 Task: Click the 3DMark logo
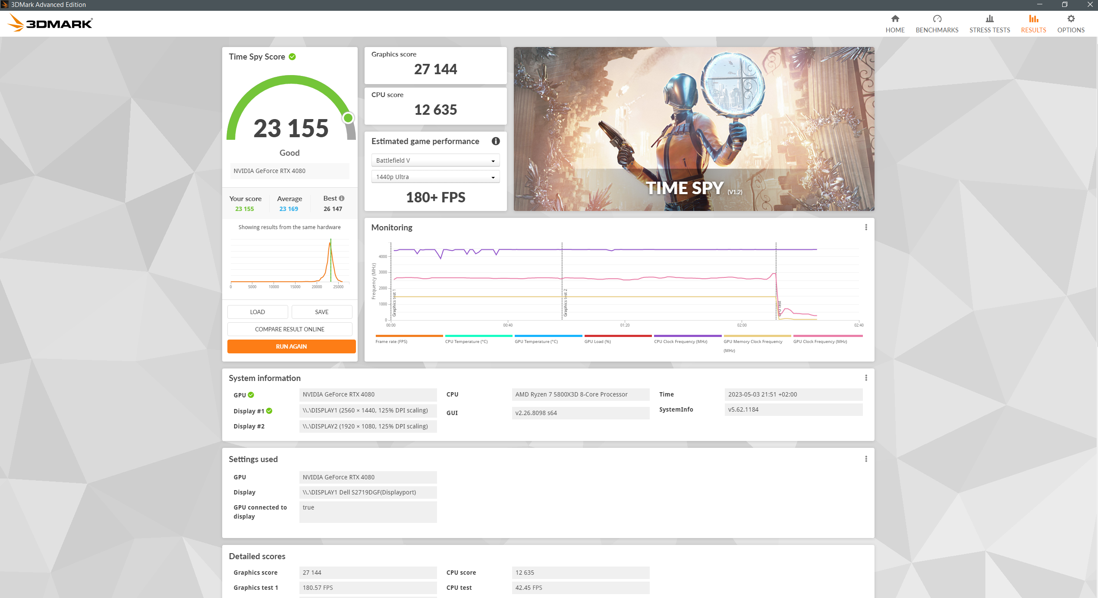tap(50, 23)
